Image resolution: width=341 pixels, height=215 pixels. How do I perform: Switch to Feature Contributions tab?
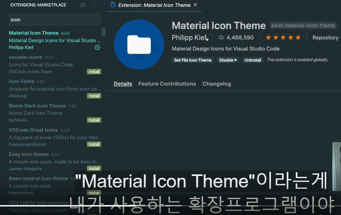click(x=167, y=84)
